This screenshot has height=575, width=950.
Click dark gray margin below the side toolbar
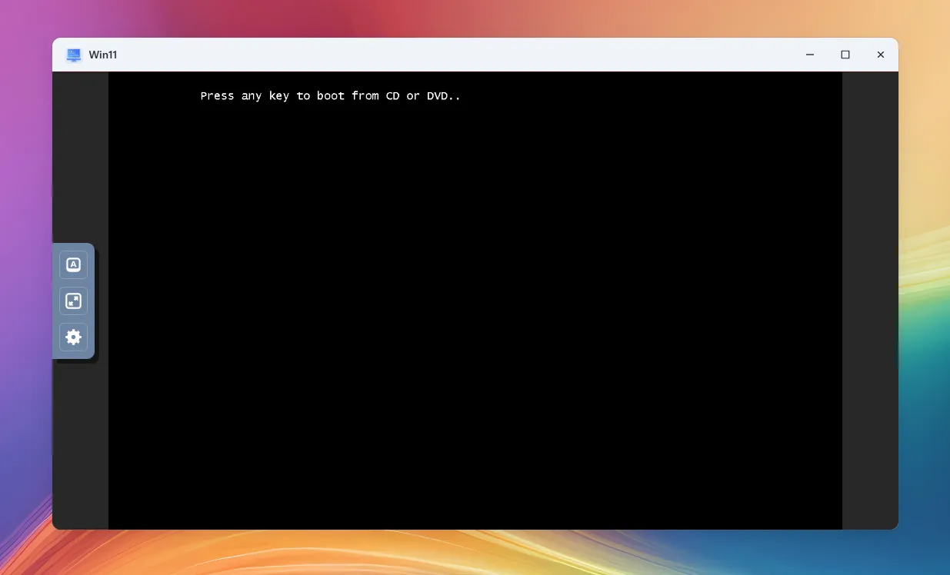coord(80,446)
